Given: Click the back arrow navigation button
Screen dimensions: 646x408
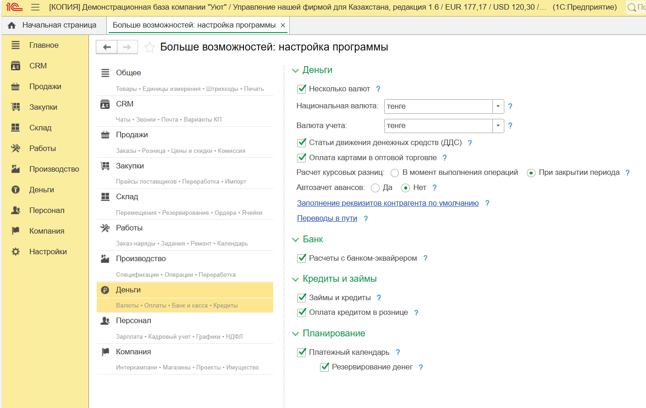Looking at the screenshot, I should [107, 47].
